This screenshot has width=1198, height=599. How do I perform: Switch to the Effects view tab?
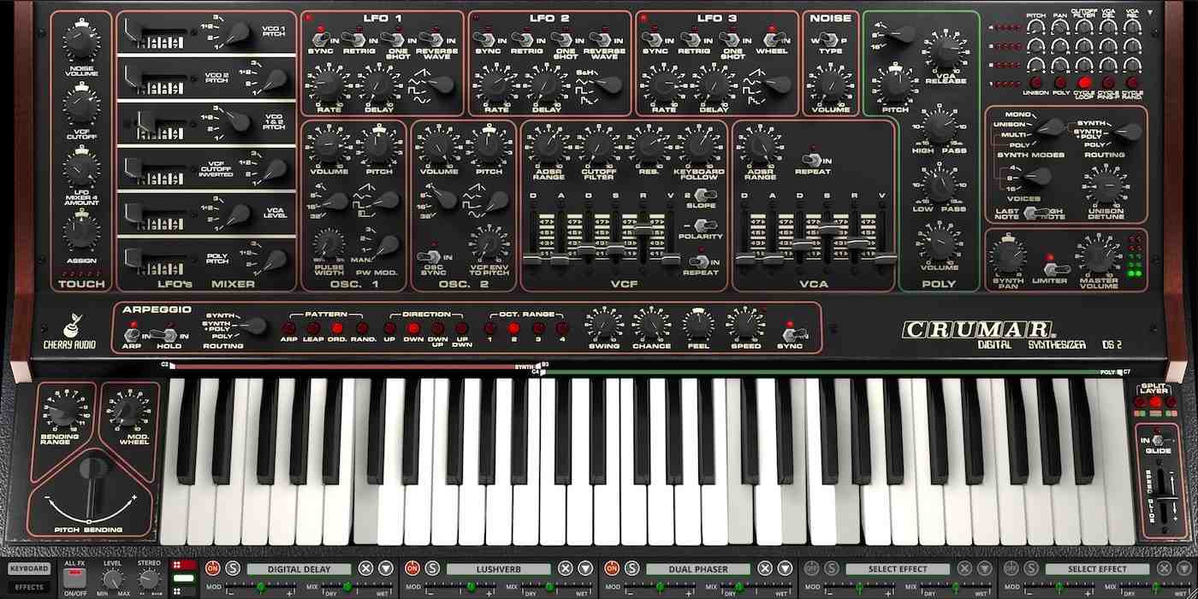[x=28, y=587]
